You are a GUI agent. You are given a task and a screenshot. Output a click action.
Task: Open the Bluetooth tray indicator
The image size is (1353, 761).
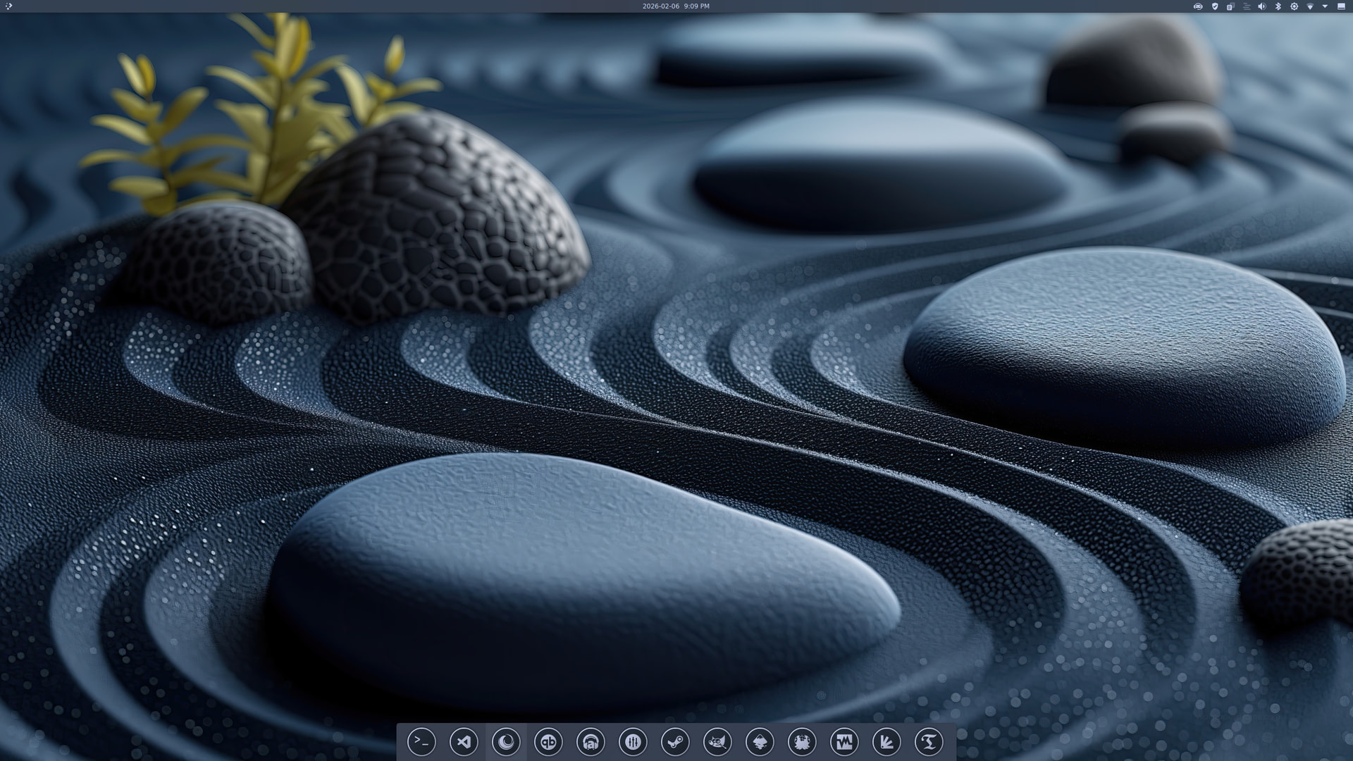1278,6
